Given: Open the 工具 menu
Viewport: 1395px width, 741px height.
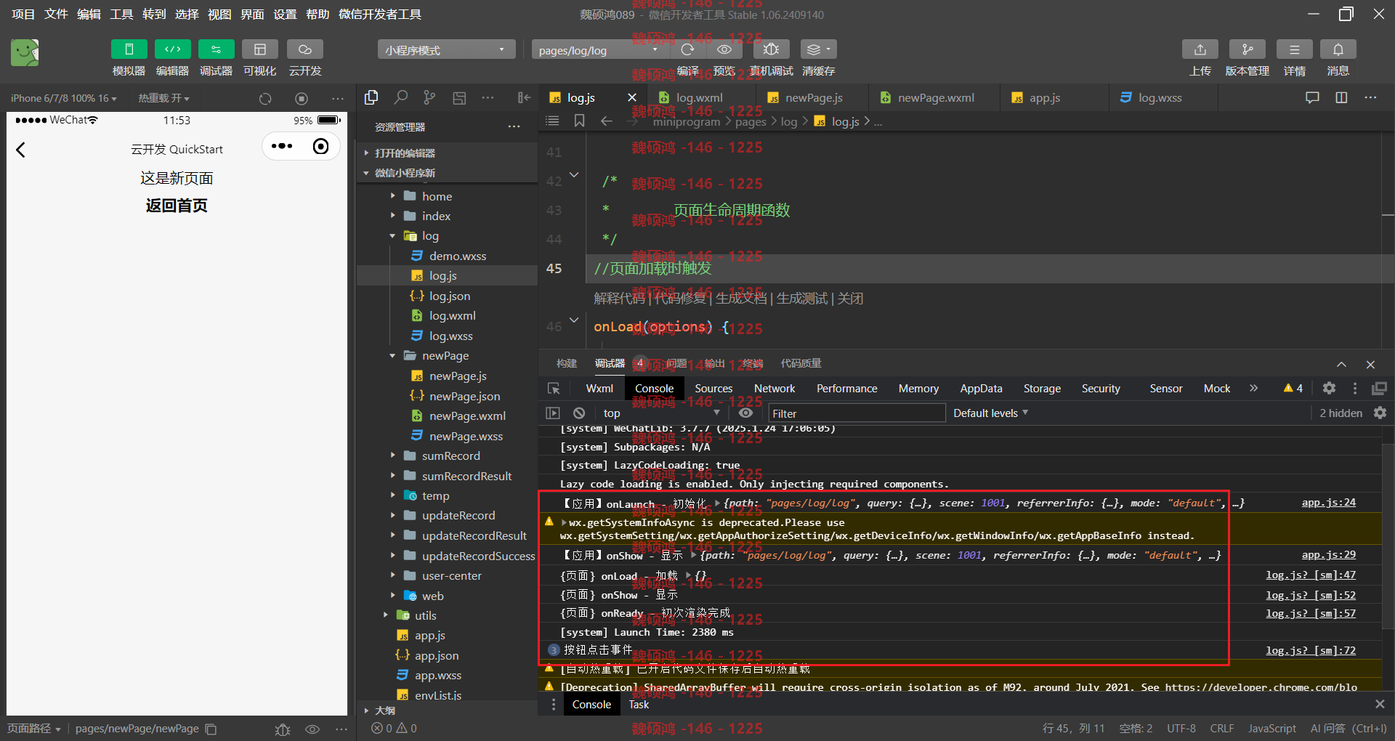Looking at the screenshot, I should tap(121, 15).
